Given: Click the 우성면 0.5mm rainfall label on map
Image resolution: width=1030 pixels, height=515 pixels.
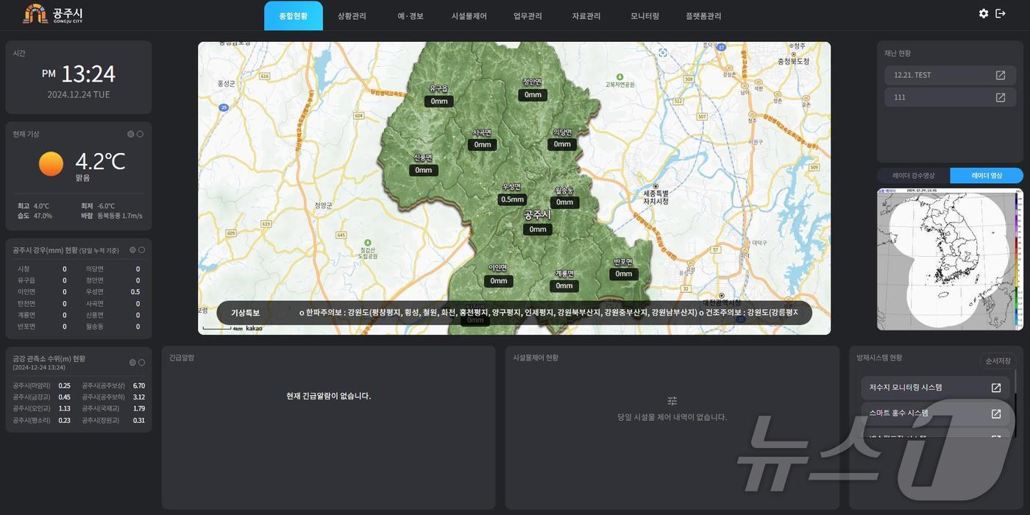Looking at the screenshot, I should 512,199.
